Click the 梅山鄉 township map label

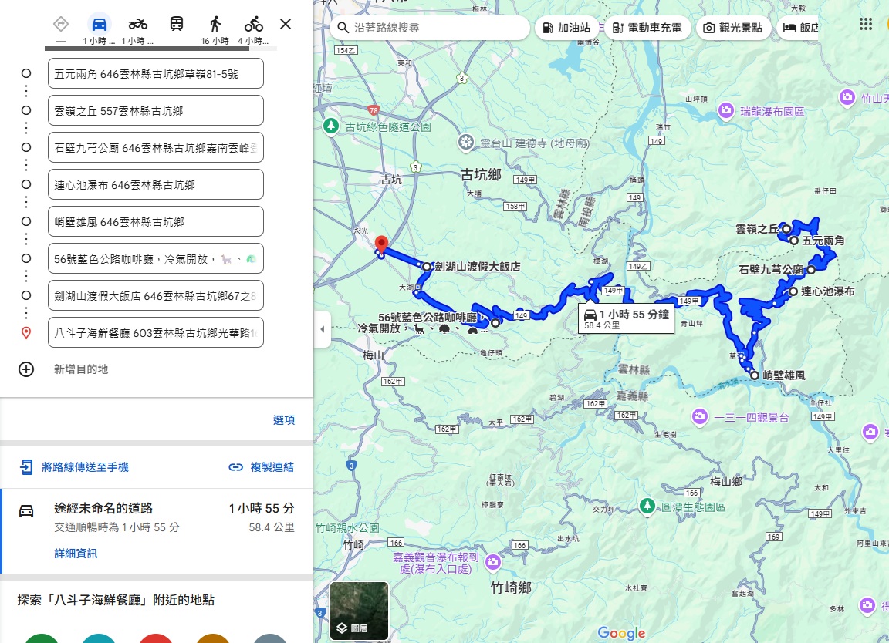725,482
